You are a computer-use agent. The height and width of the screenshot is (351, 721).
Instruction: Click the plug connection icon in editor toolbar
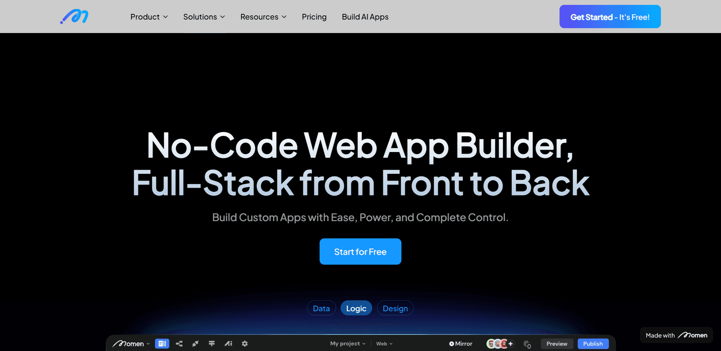tap(195, 343)
